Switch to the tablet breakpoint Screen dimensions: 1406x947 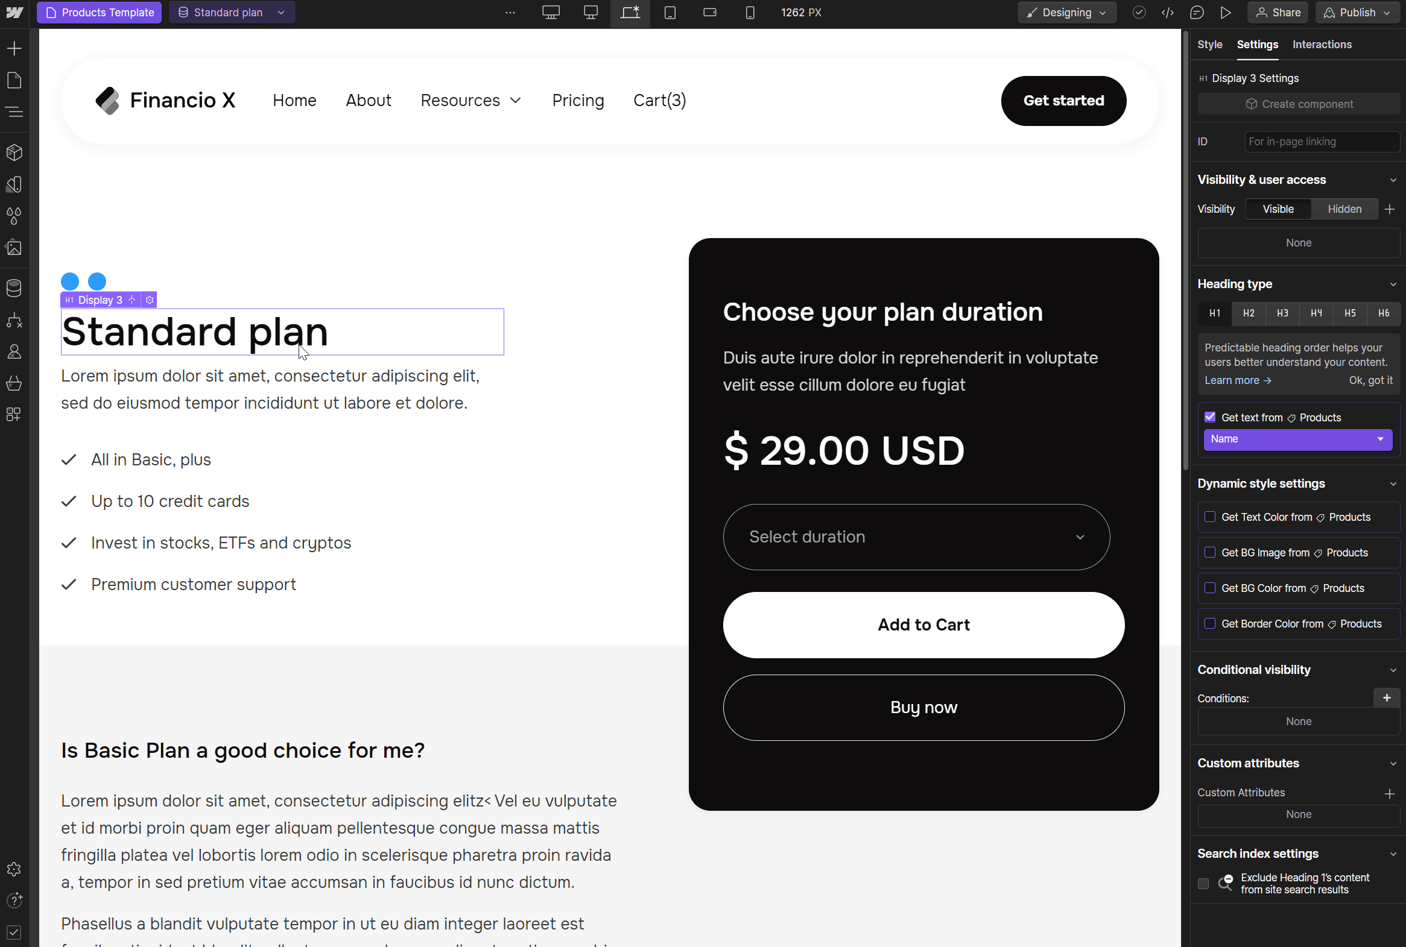670,12
